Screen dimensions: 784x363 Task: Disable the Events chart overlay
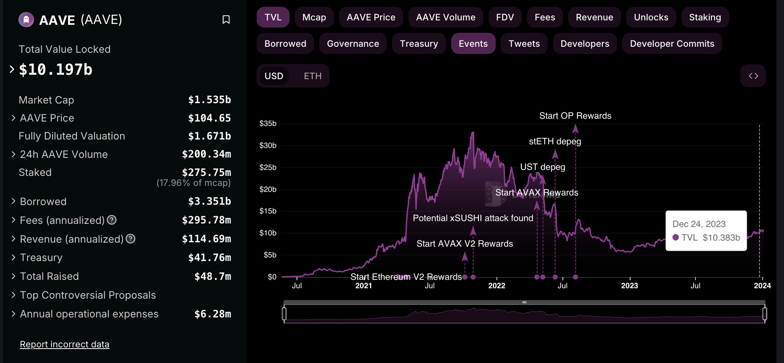coord(473,44)
